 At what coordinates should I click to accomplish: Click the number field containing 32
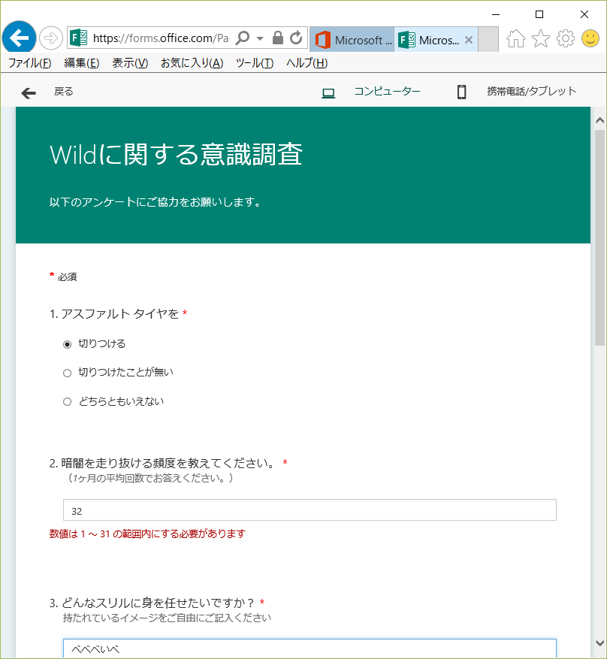coord(310,510)
